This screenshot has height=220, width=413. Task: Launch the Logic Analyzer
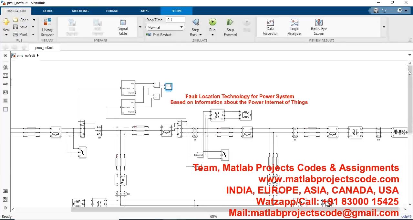[294, 27]
